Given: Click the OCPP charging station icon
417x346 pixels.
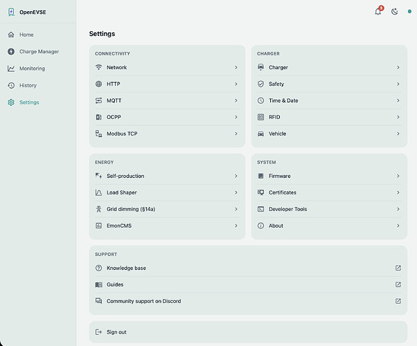Looking at the screenshot, I should (98, 117).
